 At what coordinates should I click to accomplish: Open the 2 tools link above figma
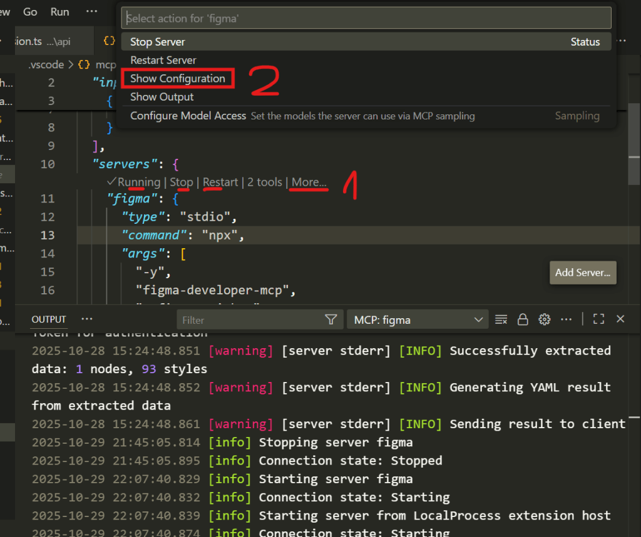[264, 182]
